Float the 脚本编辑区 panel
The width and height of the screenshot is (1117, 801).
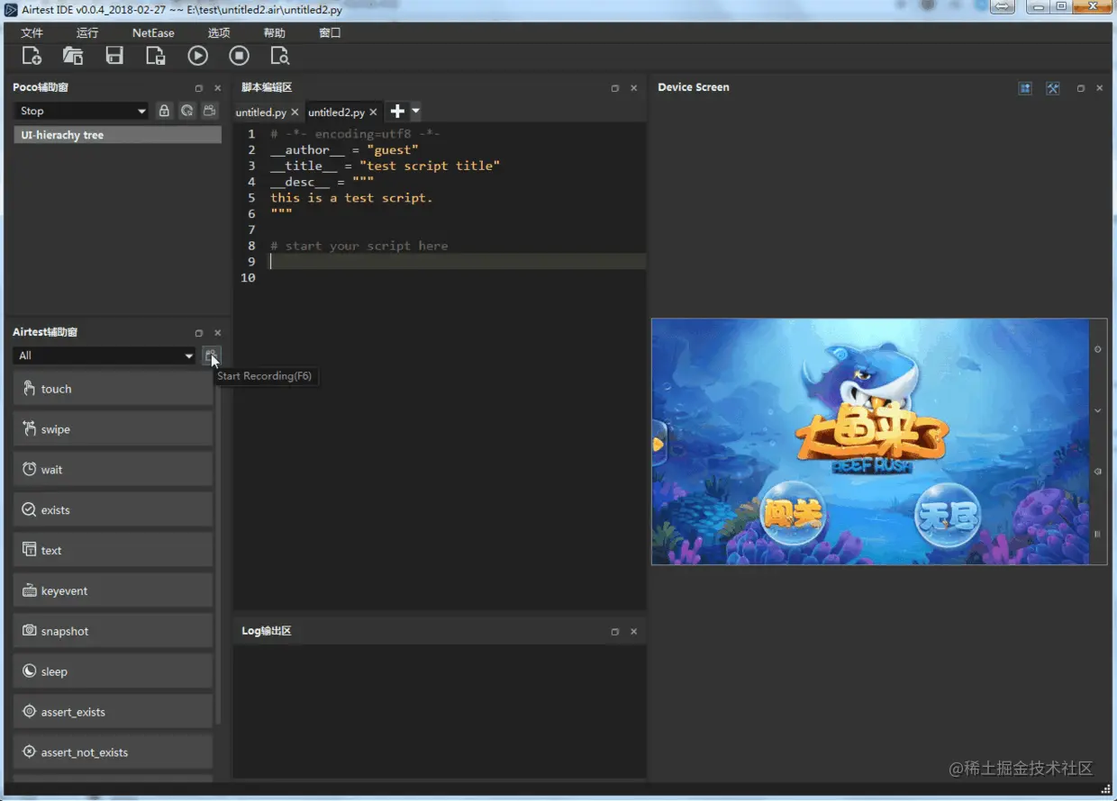(615, 88)
